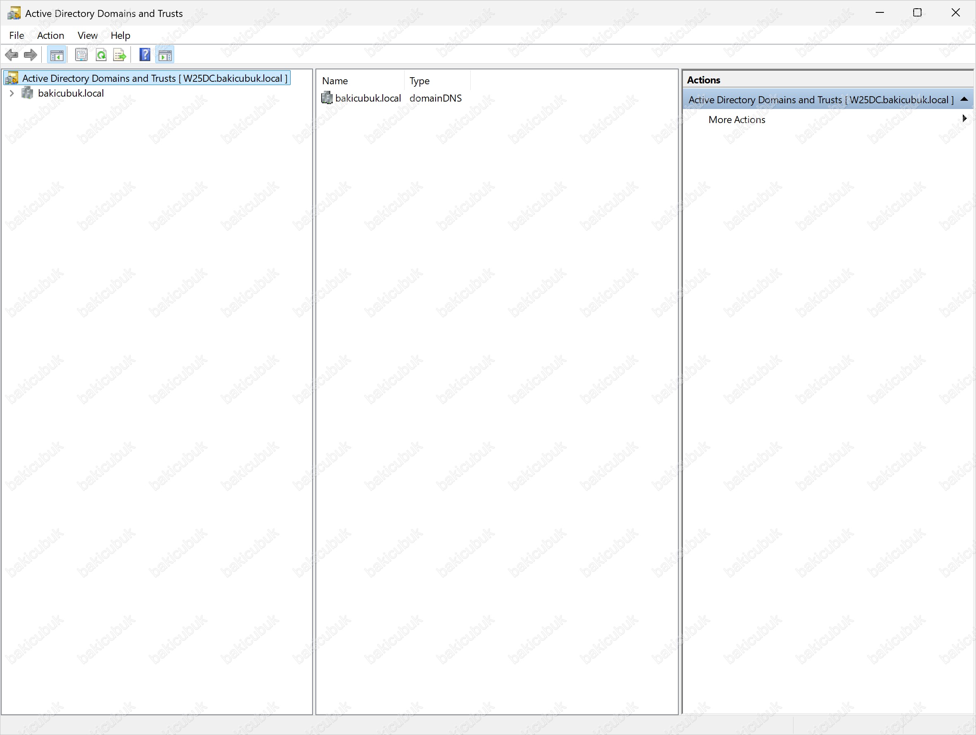Open the Help menu
This screenshot has height=735, width=976.
pyautogui.click(x=121, y=35)
